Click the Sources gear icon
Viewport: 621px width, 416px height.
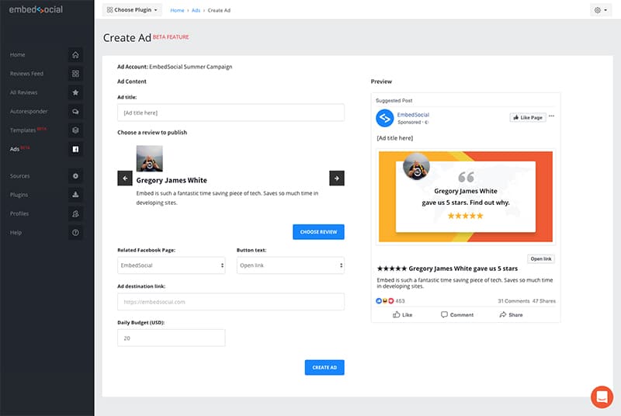coord(75,175)
